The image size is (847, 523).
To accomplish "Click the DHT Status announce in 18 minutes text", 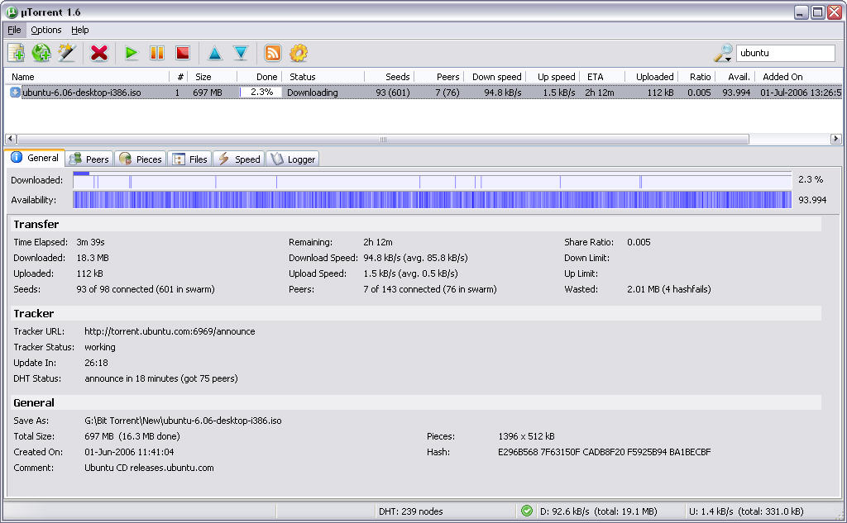I will (x=161, y=378).
